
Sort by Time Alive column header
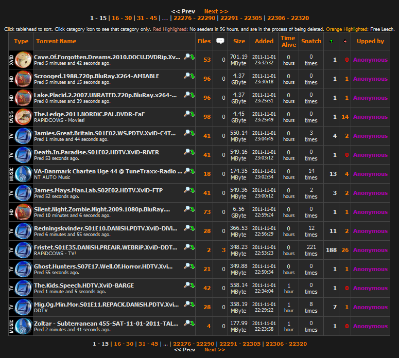tap(288, 41)
